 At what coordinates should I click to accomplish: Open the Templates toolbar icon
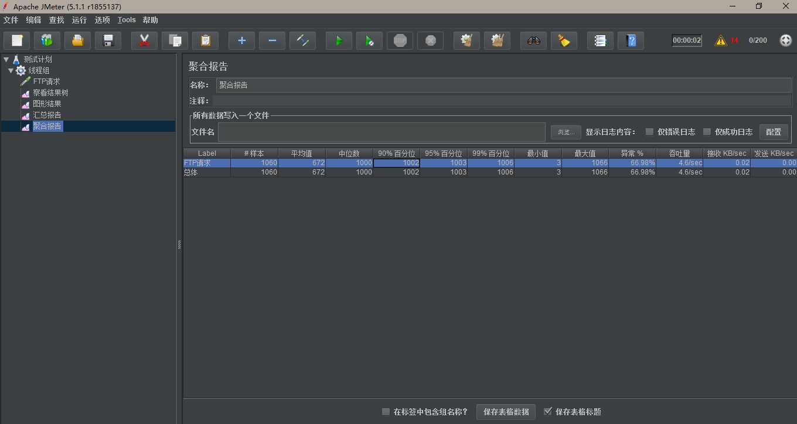47,40
